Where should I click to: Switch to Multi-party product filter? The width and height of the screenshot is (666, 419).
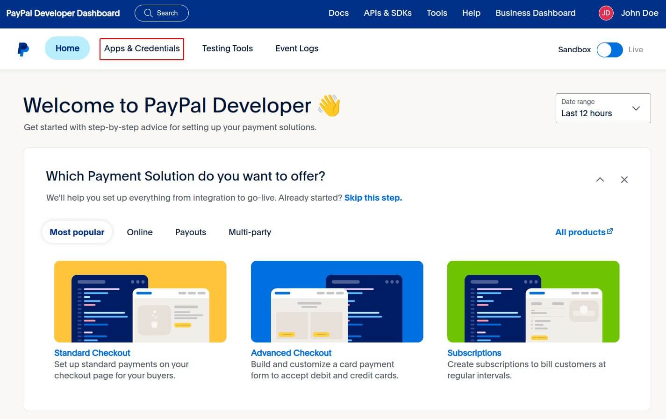pos(250,232)
